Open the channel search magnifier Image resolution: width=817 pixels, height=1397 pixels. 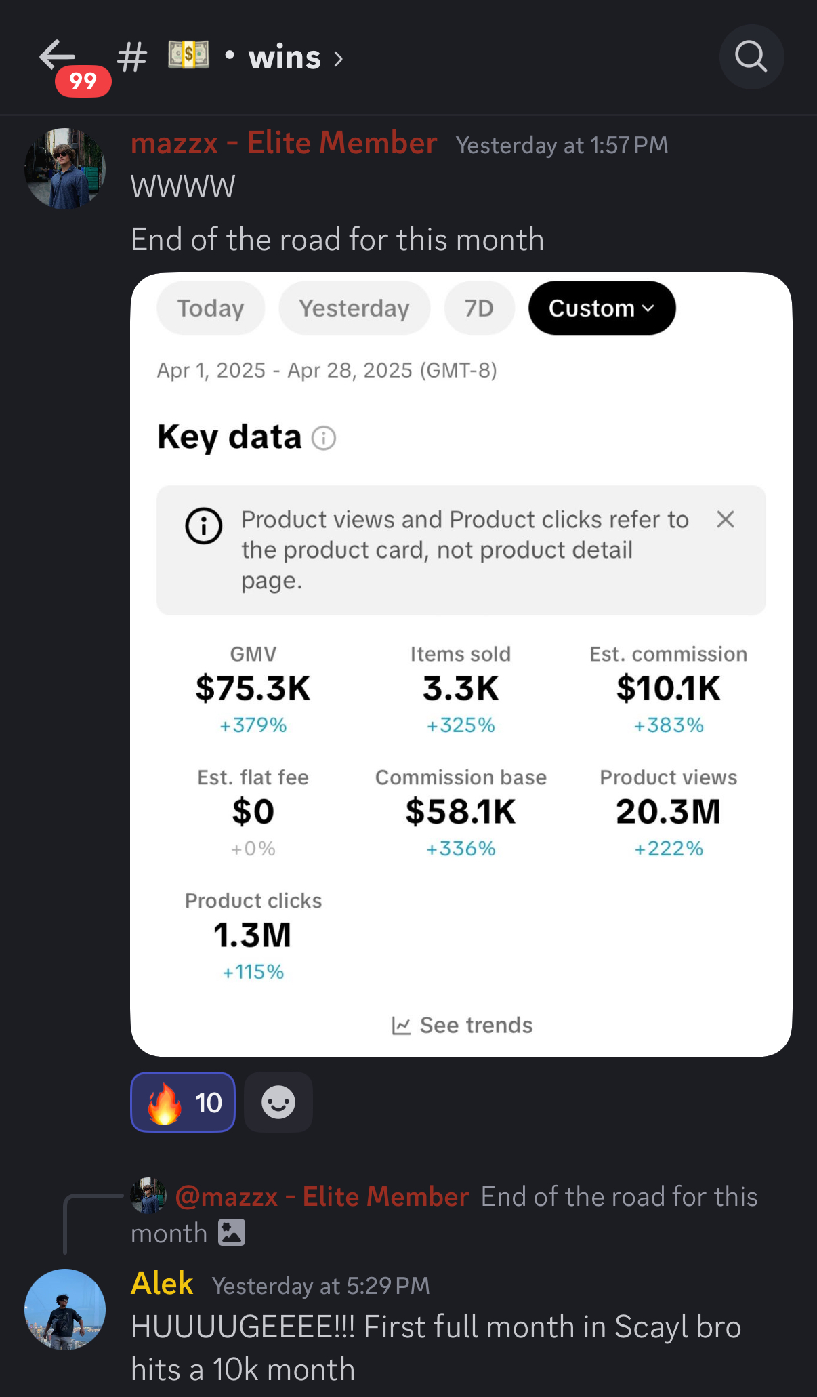click(x=751, y=57)
